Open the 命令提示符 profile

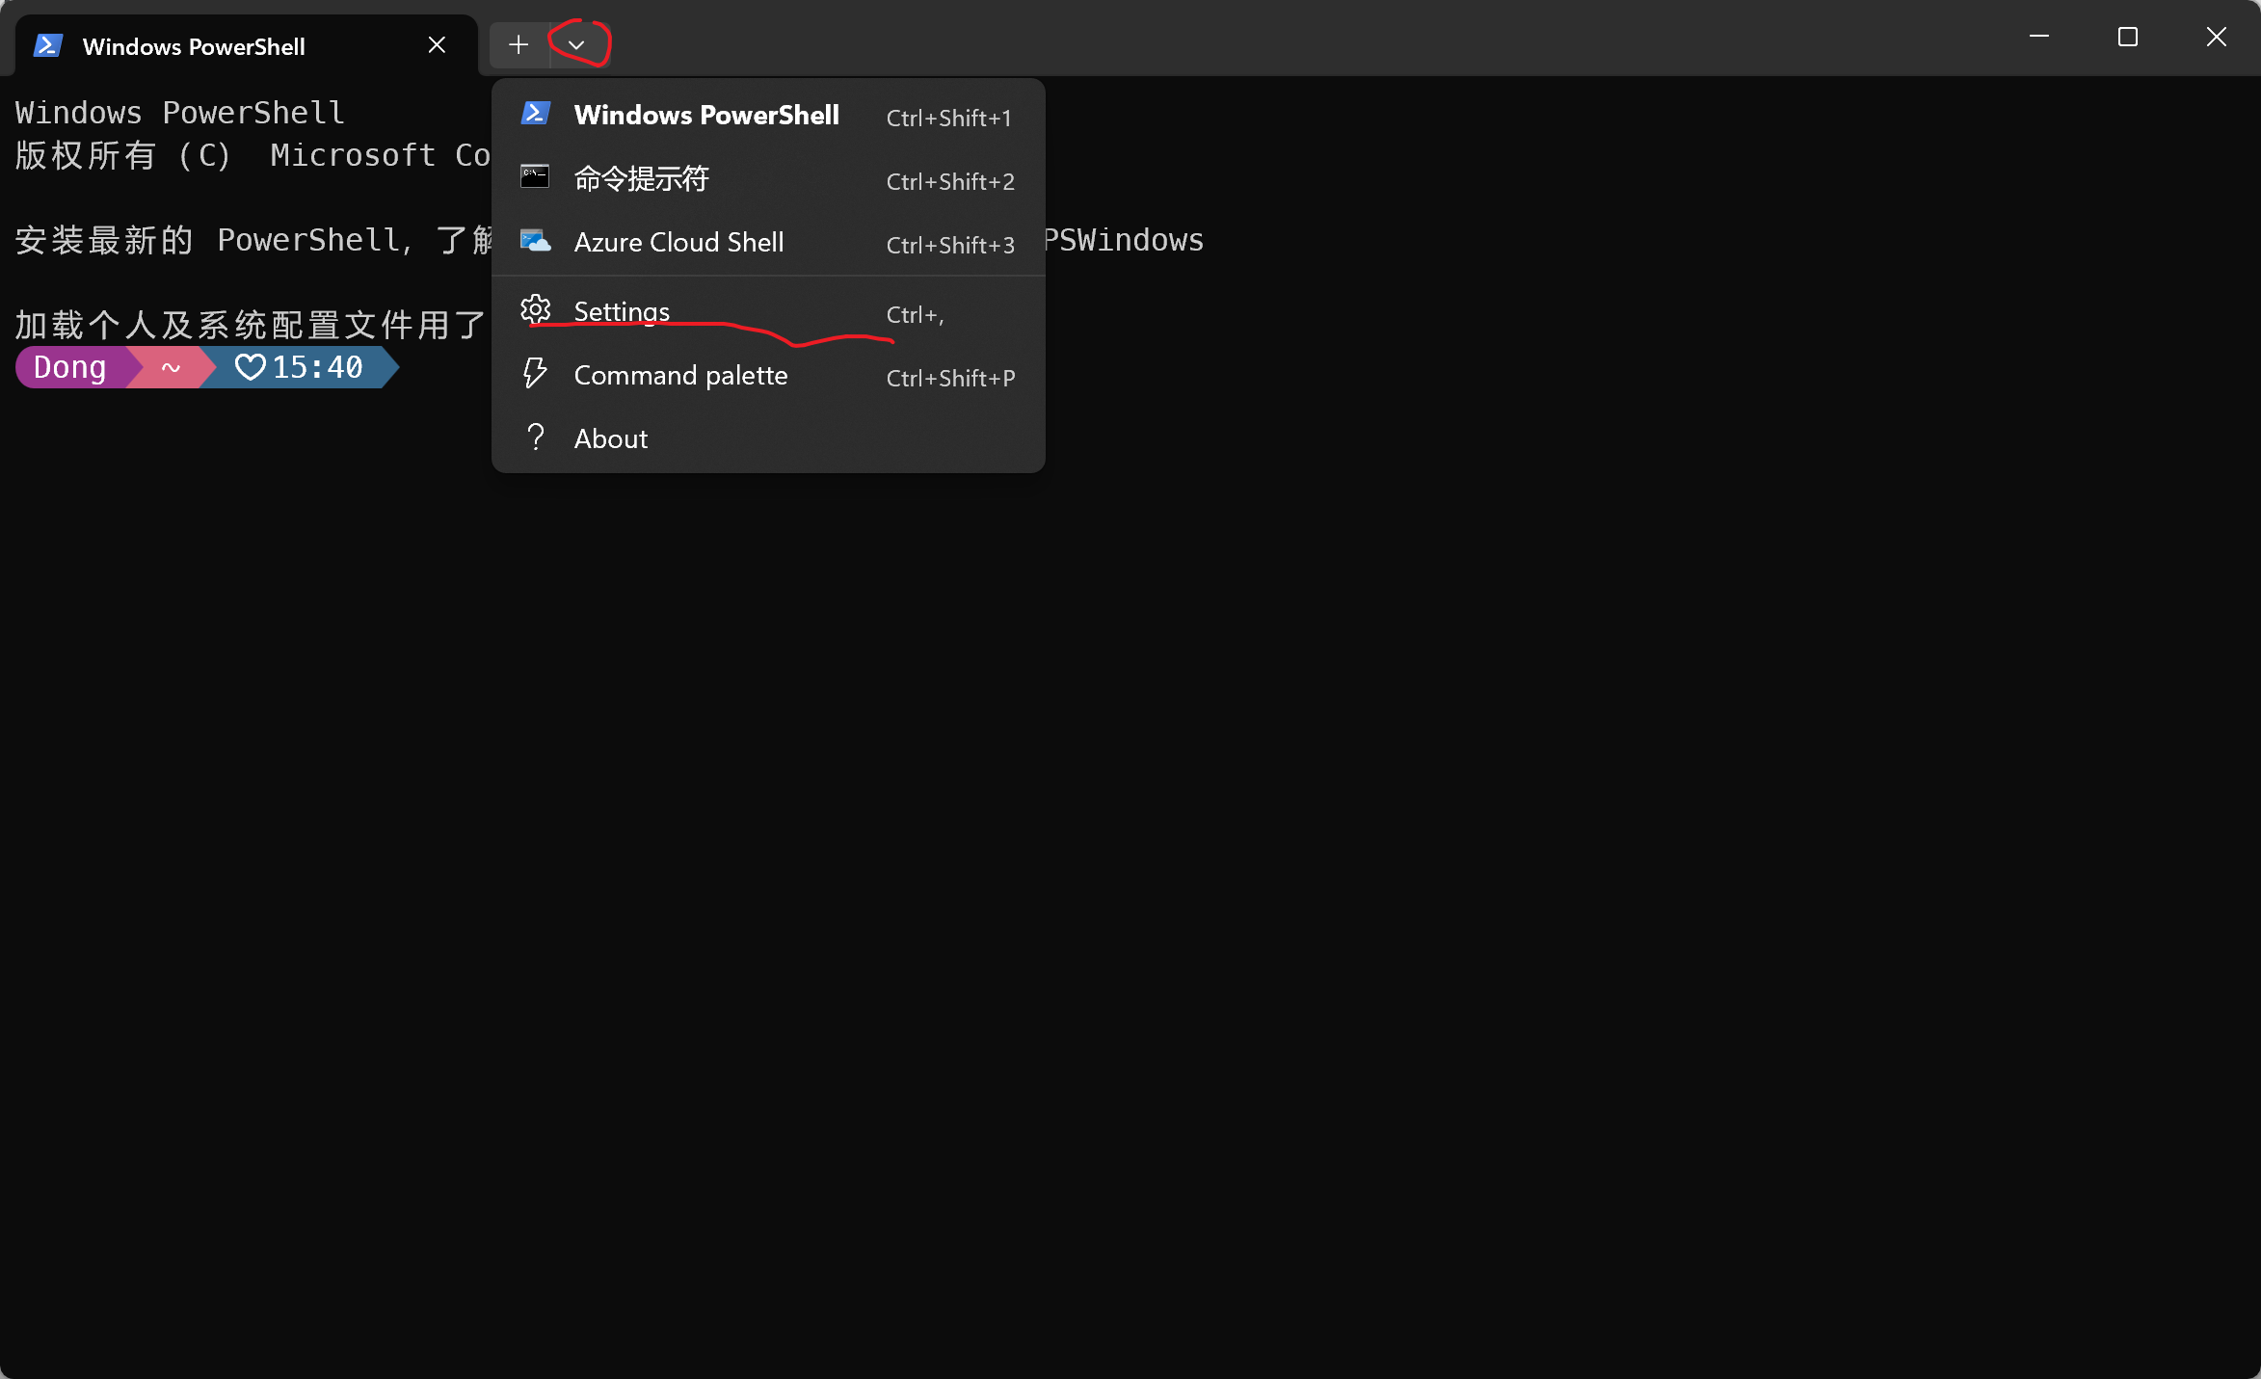pos(642,179)
